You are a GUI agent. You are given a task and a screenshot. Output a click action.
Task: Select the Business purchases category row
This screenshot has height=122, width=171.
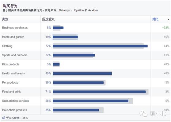coord(85,28)
